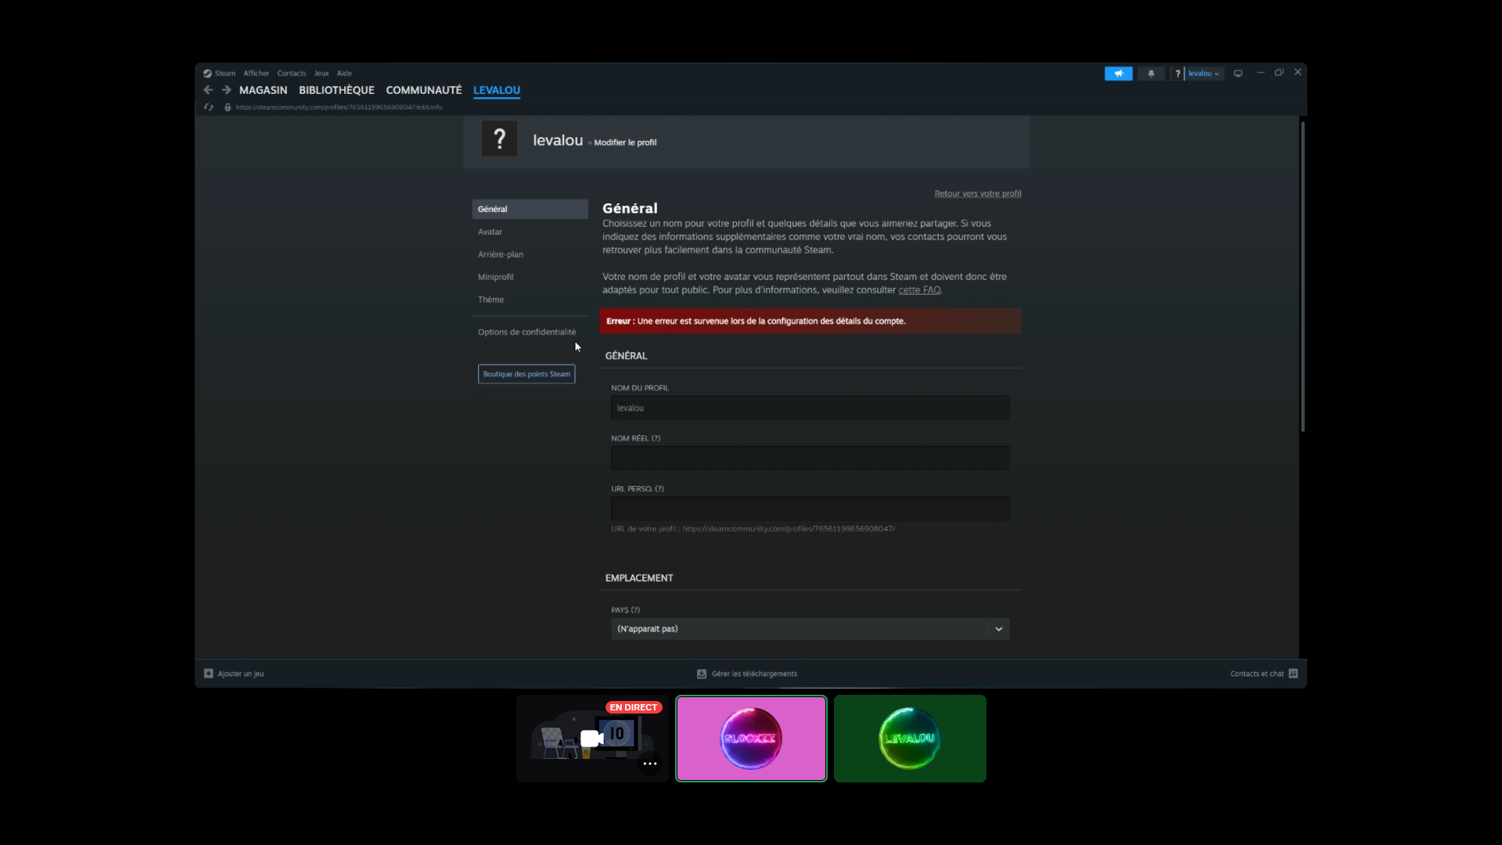The width and height of the screenshot is (1502, 845).
Task: Click the large question mark profile avatar
Action: click(499, 139)
